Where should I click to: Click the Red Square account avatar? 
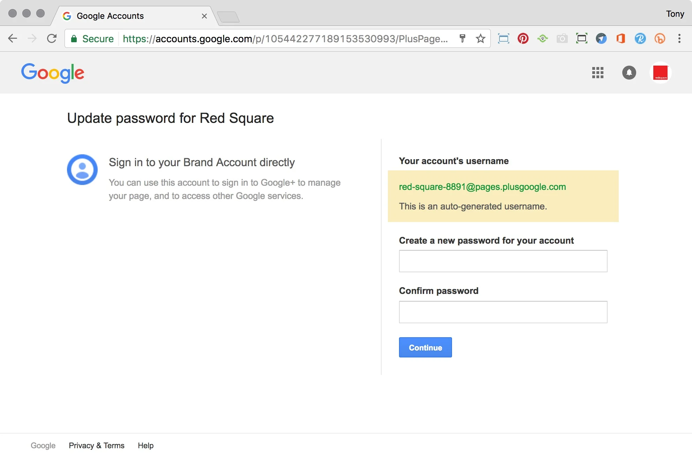pyautogui.click(x=660, y=73)
